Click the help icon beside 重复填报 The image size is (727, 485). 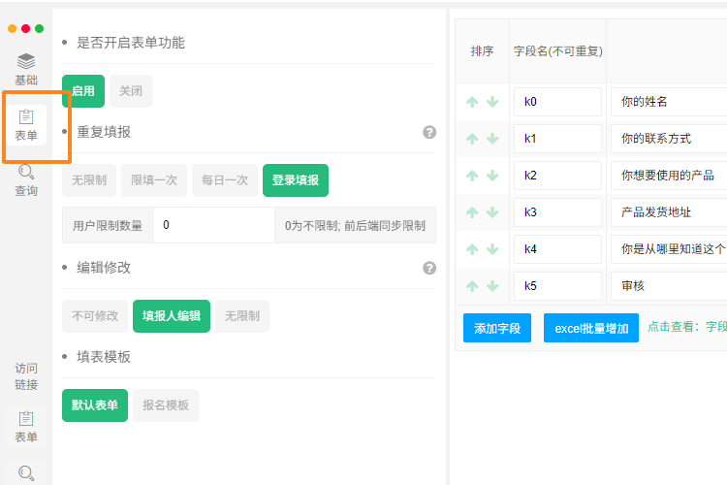pyautogui.click(x=429, y=132)
